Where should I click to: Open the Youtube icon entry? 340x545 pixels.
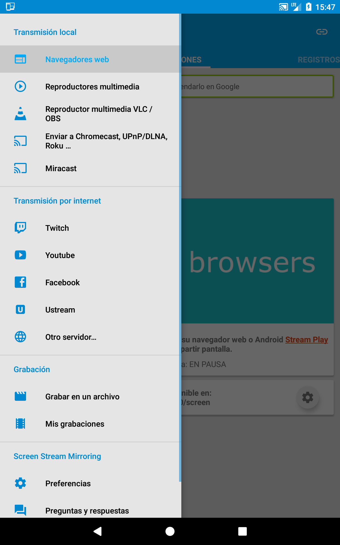pyautogui.click(x=20, y=255)
